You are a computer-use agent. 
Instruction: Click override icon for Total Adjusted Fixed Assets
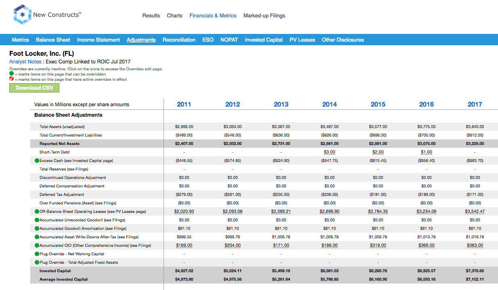pyautogui.click(x=37, y=263)
